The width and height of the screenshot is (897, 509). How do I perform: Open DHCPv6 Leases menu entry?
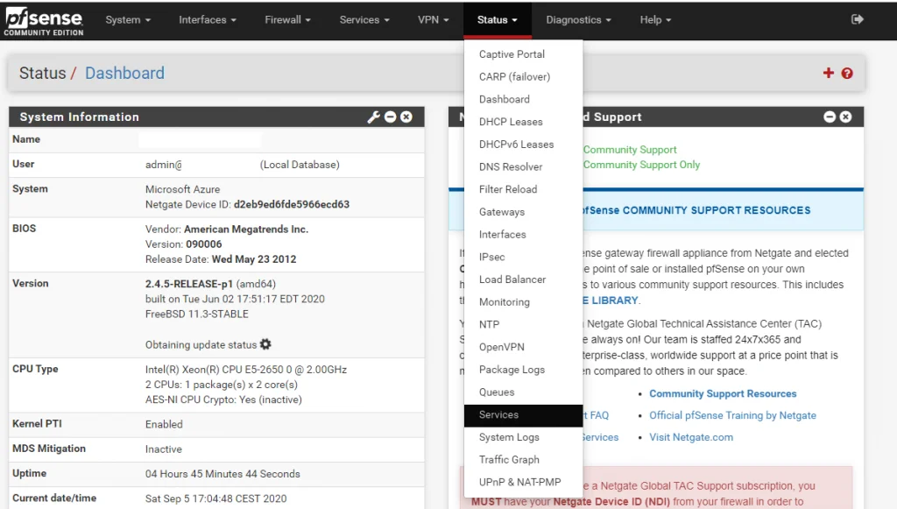pos(524,145)
